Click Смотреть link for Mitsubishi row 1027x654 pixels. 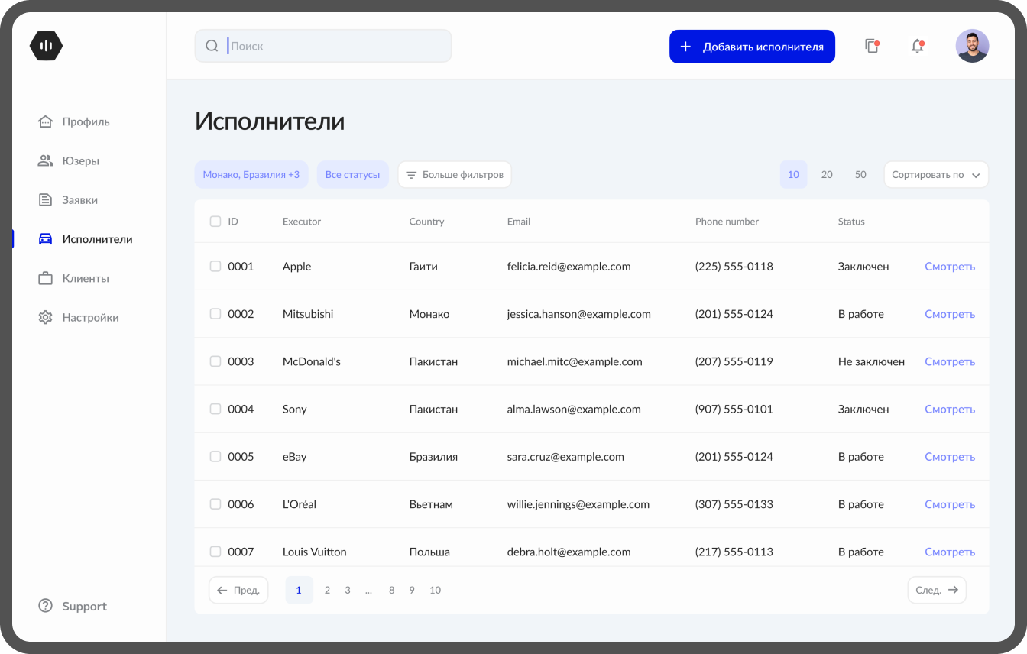click(949, 314)
